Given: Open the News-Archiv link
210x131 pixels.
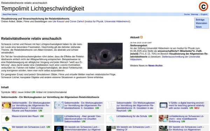Looking at the screenshot, I should pos(155,66).
